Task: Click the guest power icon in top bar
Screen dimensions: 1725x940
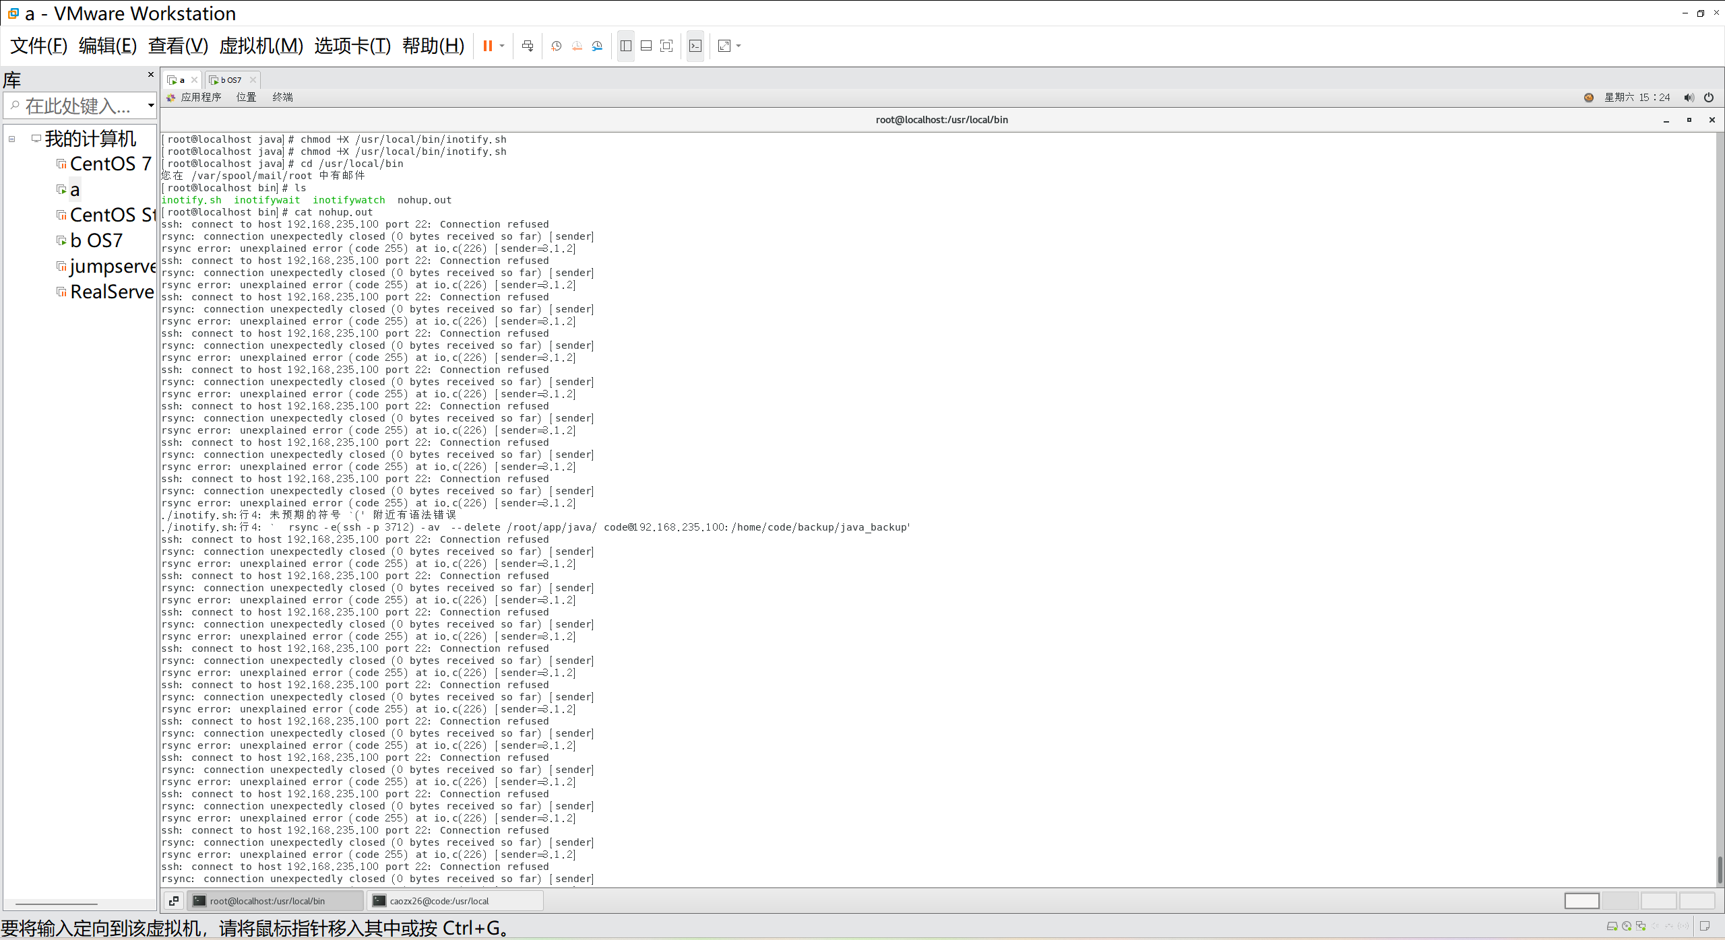Action: pos(1709,98)
